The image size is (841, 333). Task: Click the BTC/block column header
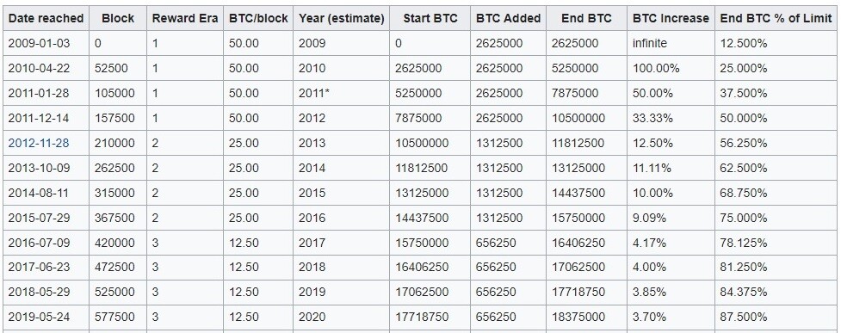[258, 18]
